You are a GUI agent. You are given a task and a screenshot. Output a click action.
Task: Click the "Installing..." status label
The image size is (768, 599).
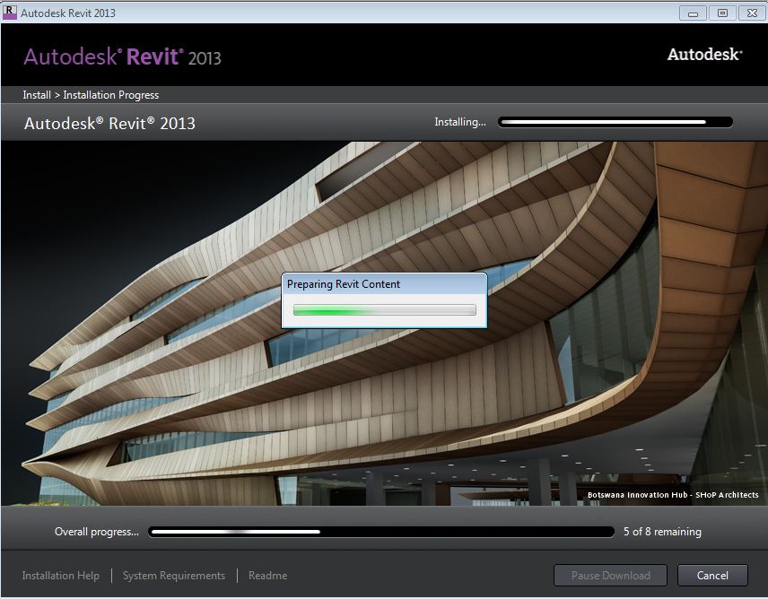[460, 122]
